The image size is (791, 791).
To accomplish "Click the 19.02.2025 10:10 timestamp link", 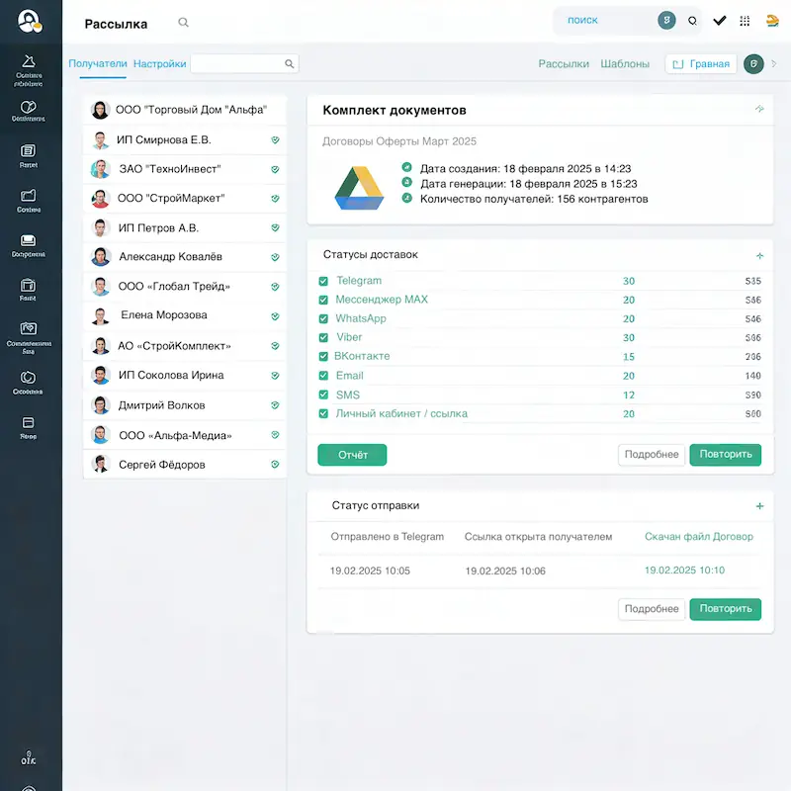I will pyautogui.click(x=684, y=571).
